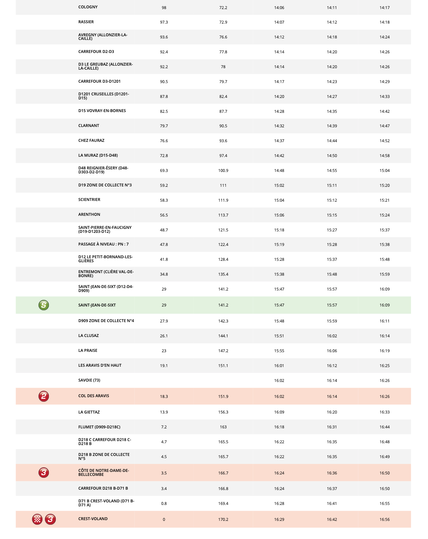
Task: Click the La Giettaz row label
Action: (x=89, y=412)
